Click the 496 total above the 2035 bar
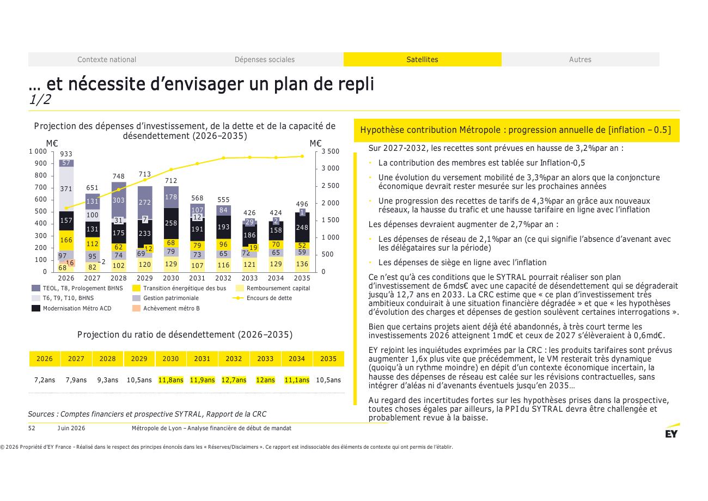Viewport: 708px width, 501px height. (x=302, y=205)
